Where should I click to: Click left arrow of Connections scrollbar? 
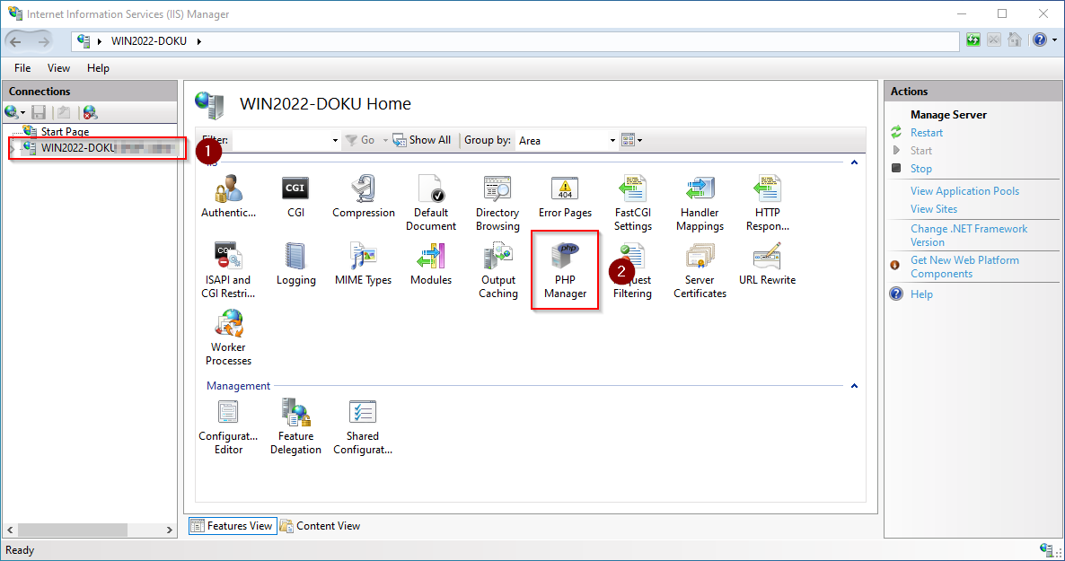pos(10,530)
